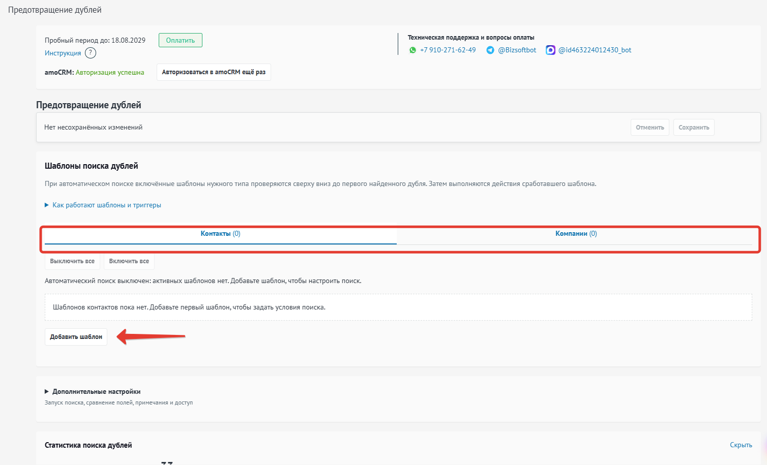Add a template with 'Добавить шаблон'
767x465 pixels.
click(76, 337)
